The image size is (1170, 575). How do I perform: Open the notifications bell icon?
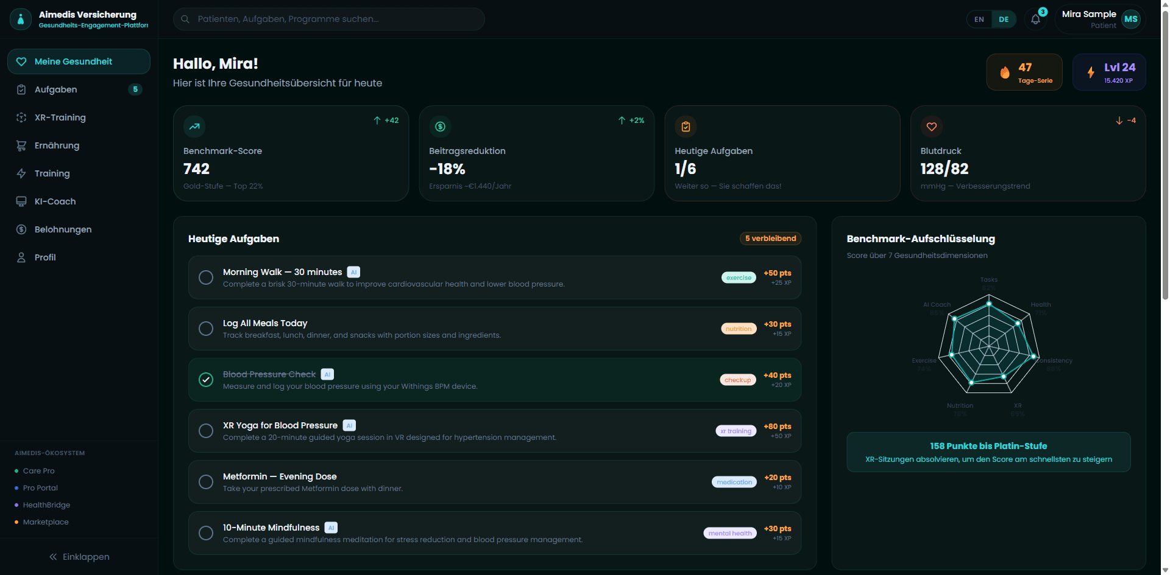(x=1035, y=19)
